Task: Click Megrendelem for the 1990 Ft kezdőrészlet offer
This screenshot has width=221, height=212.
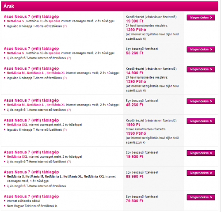Action: coord(201,121)
